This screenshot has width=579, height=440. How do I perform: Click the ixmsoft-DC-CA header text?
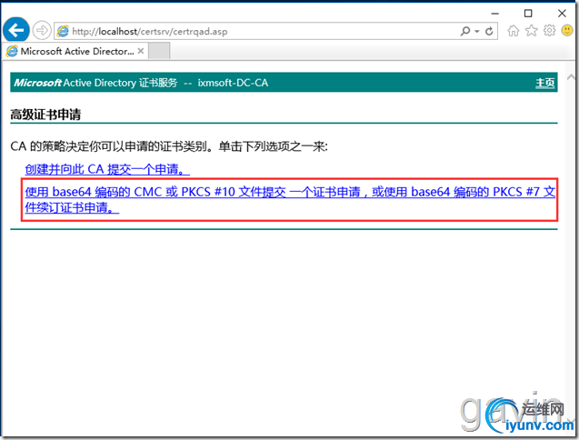pos(233,83)
